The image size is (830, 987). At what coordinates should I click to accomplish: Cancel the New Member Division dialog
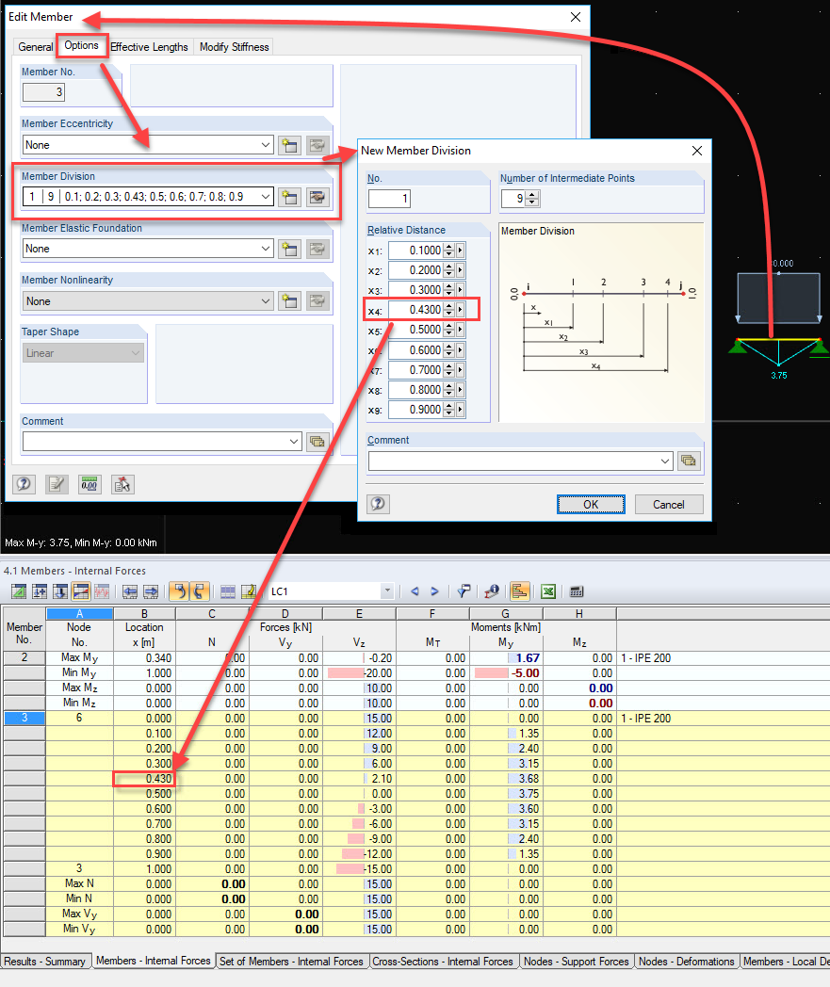(x=669, y=504)
